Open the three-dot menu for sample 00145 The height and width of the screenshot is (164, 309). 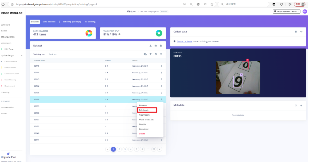click(161, 79)
